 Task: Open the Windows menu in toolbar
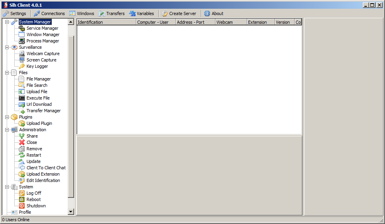82,13
